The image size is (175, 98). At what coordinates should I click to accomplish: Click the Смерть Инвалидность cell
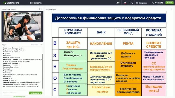point(73,55)
